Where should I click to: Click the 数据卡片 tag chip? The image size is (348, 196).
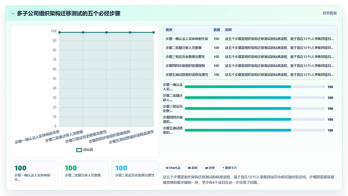point(230,168)
